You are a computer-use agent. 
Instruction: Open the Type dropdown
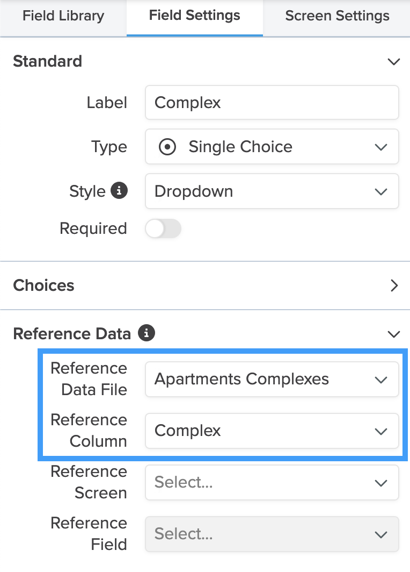272,147
